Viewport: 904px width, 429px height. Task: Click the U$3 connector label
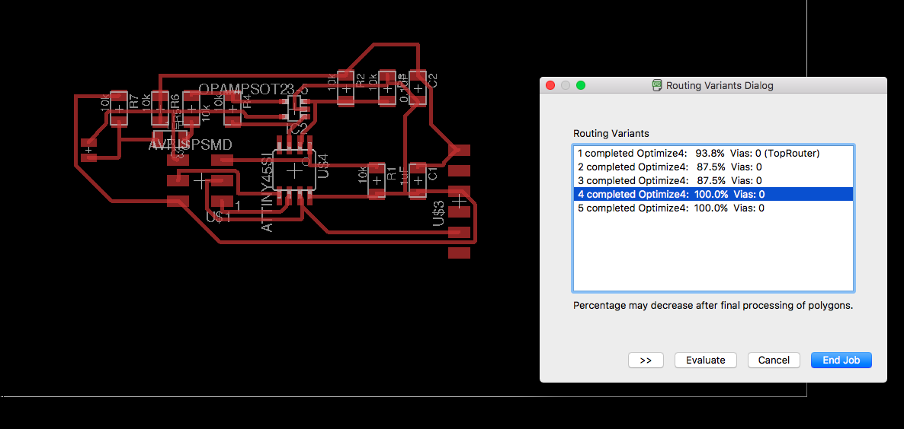(x=439, y=213)
